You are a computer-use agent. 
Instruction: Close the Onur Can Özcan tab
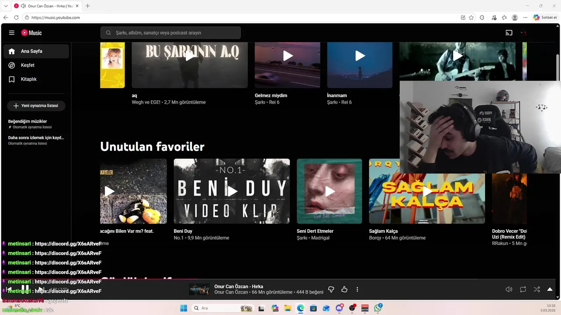click(x=77, y=6)
